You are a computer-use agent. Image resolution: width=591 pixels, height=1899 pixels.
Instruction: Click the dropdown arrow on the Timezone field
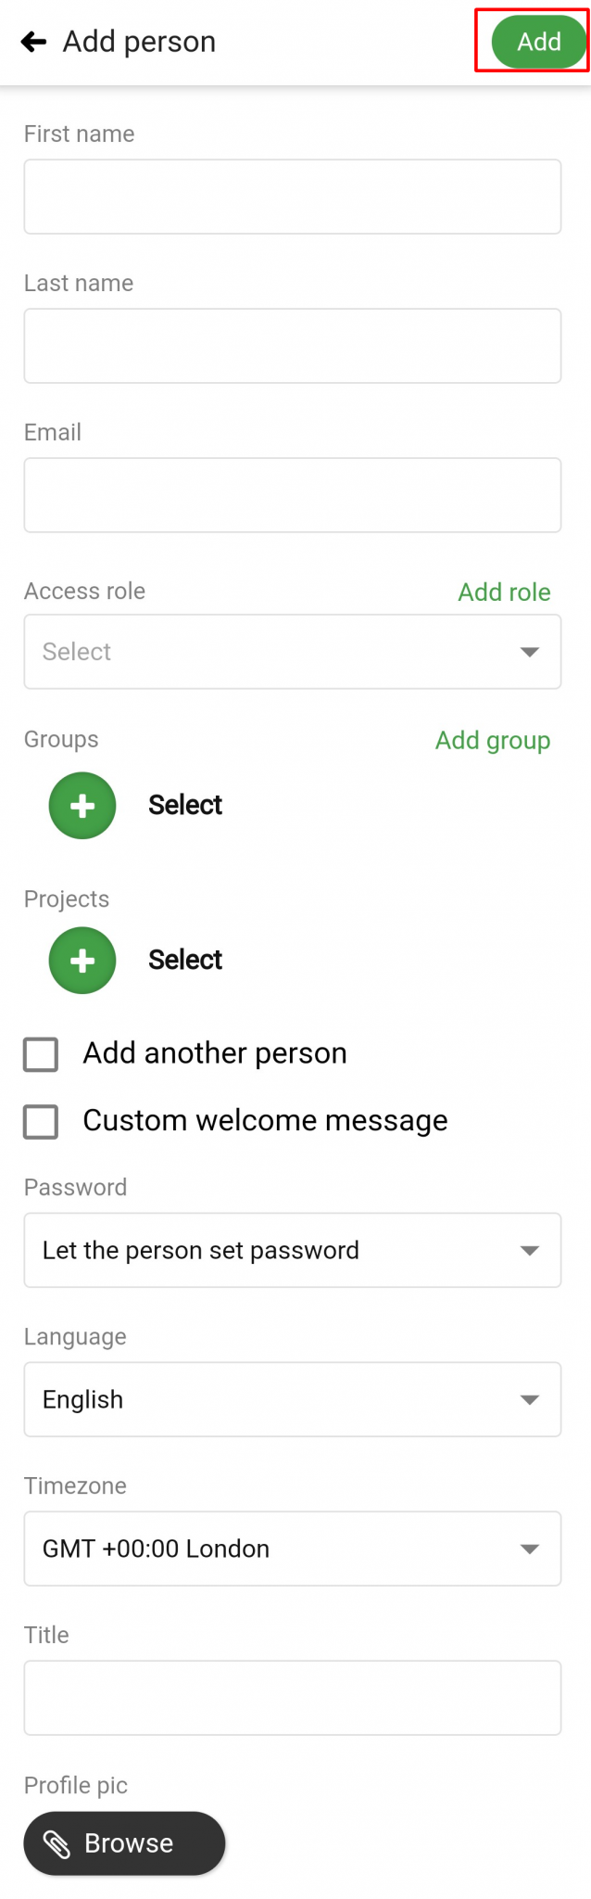530,1549
